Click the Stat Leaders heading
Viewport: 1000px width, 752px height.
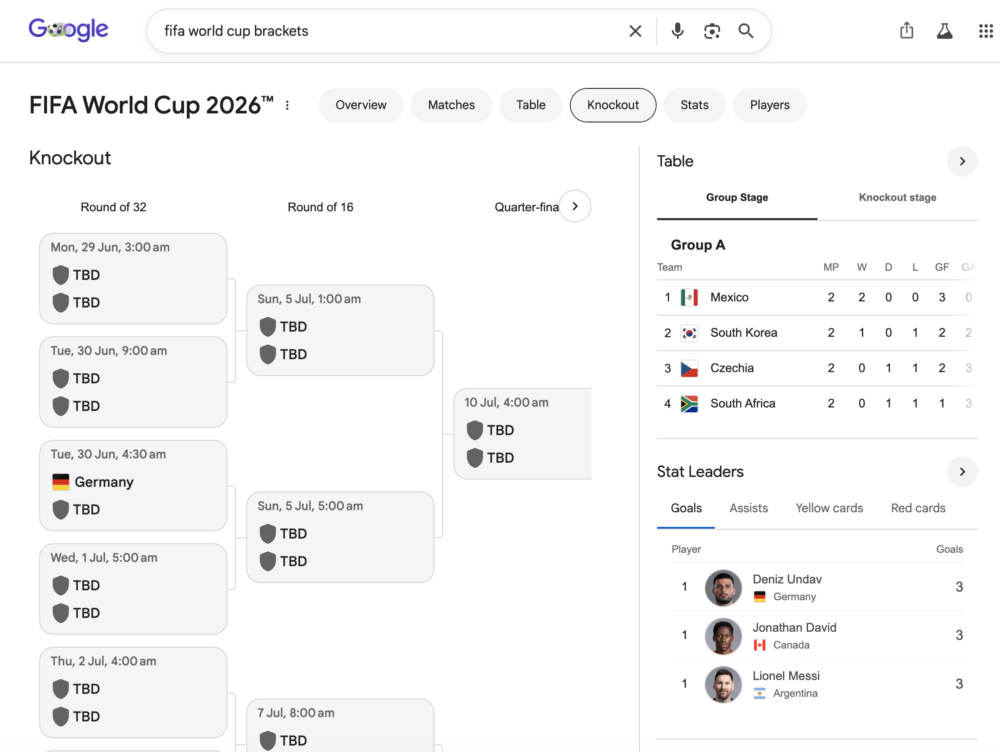point(700,471)
